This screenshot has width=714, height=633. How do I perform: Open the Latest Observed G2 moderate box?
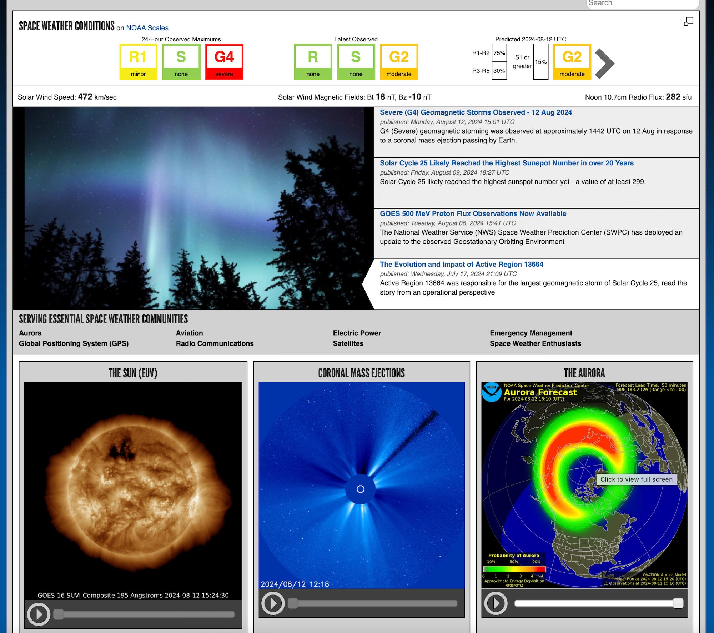click(x=399, y=62)
